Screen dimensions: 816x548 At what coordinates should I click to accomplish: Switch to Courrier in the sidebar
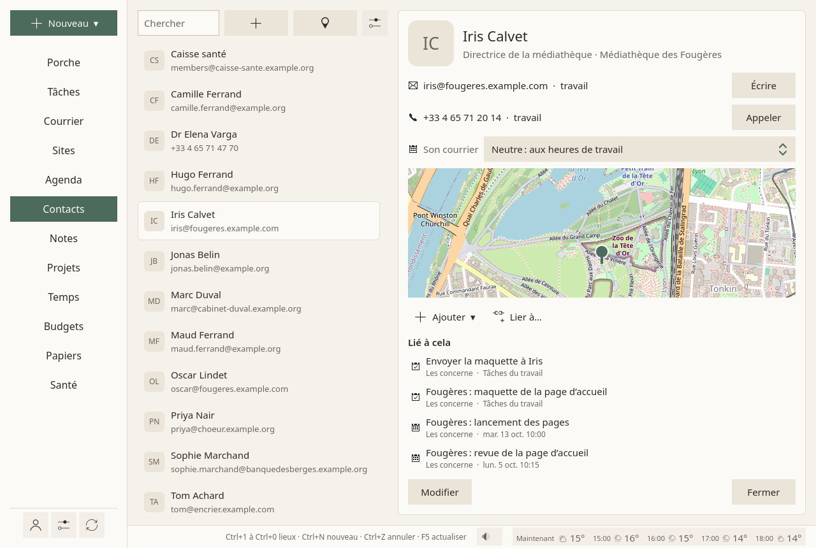point(64,121)
